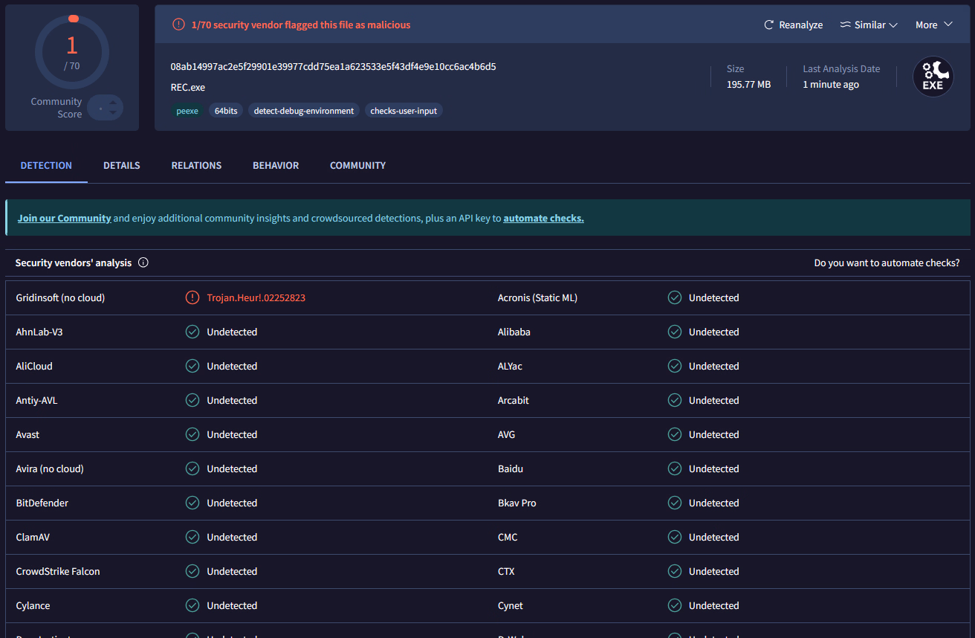
Task: Click the Trojan.Heur!.02252823 detection name
Action: coord(256,297)
